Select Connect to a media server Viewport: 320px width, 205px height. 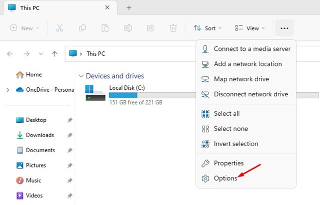point(246,49)
